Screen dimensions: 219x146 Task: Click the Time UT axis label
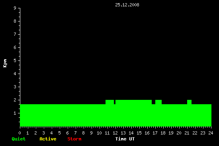(x=125, y=139)
